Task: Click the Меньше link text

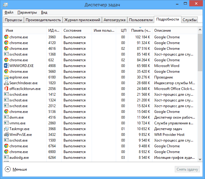Action: point(20,169)
